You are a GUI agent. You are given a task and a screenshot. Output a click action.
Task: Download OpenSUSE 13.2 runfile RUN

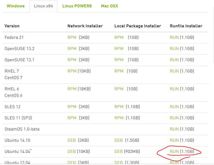pos(174,49)
